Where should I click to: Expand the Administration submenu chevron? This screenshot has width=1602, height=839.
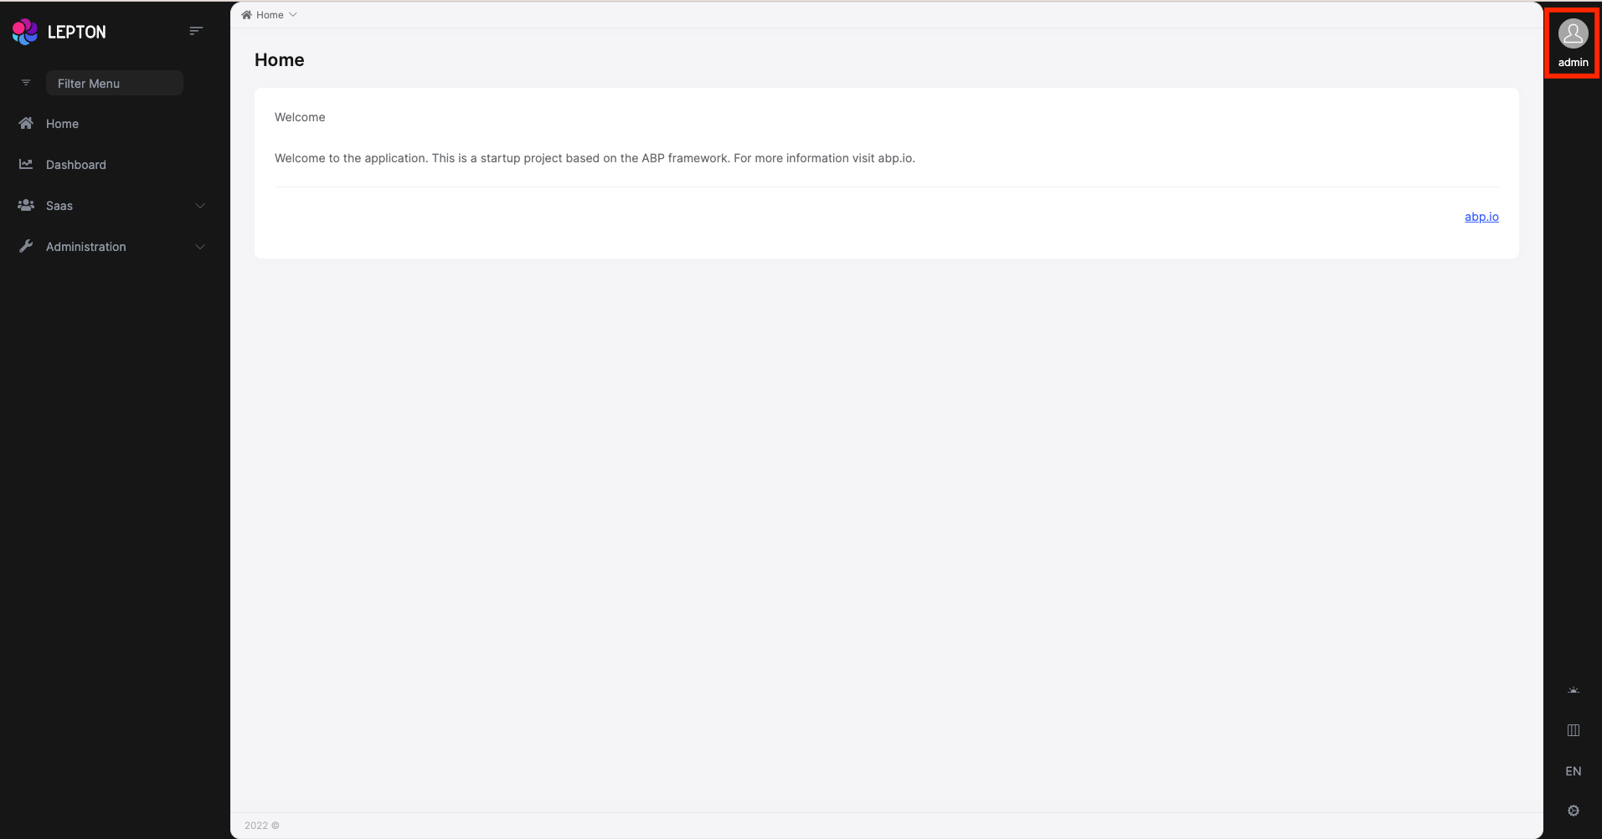[200, 247]
